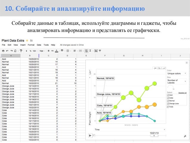Open the View menu
Viewport: 190px width, 143px height.
(x=15, y=45)
